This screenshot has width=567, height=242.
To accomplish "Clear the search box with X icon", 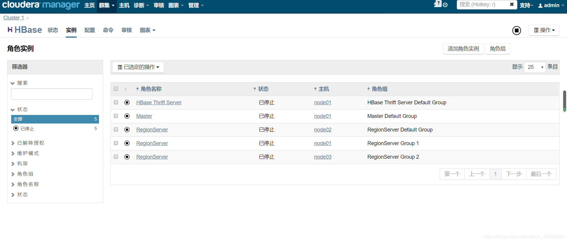I will pos(512,4).
